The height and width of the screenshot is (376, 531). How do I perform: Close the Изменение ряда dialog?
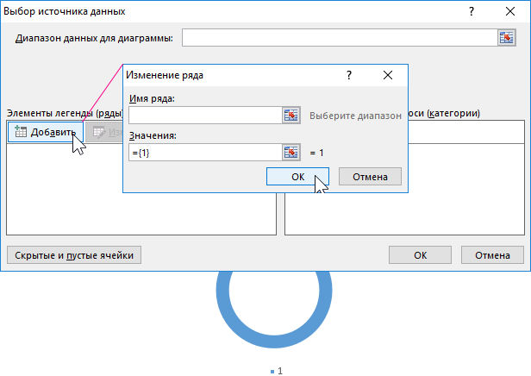click(x=388, y=75)
